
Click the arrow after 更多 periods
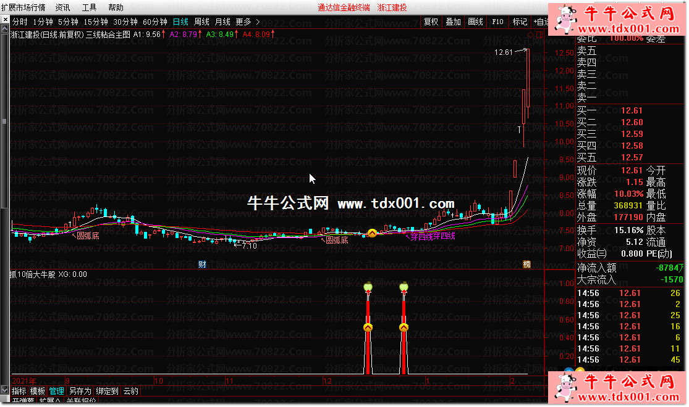258,22
